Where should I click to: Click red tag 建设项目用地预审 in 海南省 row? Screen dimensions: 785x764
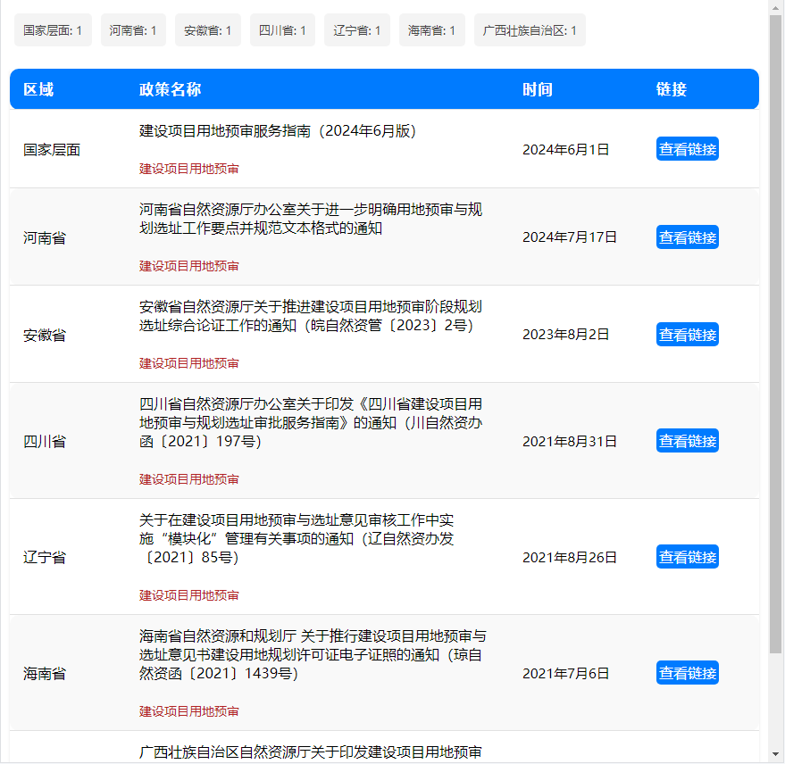tap(188, 711)
